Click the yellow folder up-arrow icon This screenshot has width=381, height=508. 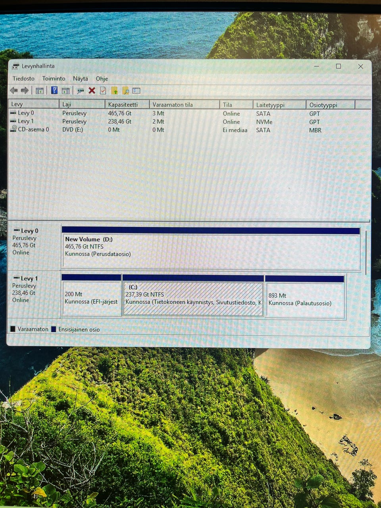pos(114,91)
